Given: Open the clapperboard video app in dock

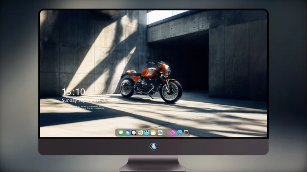Looking at the screenshot, I should click(x=147, y=132).
